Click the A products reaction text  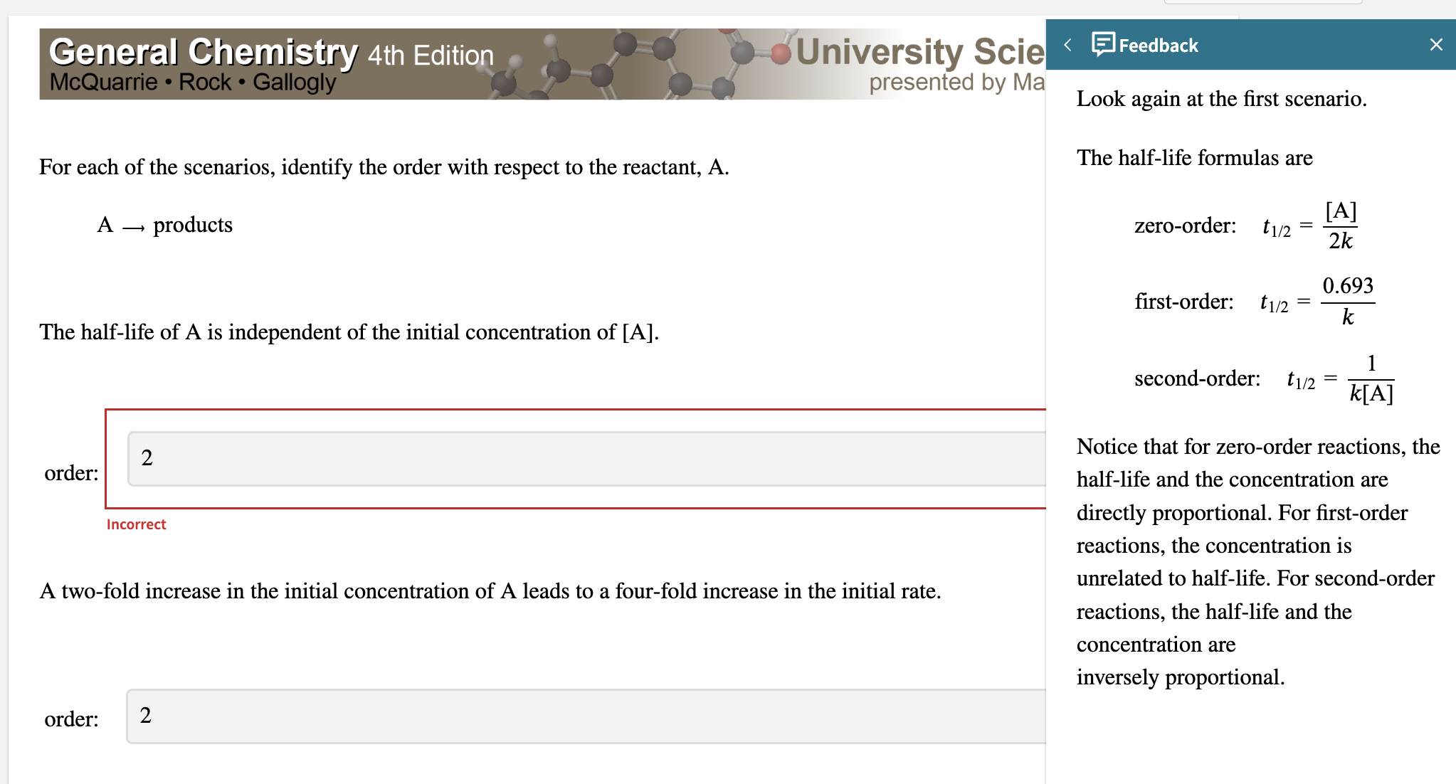[x=166, y=225]
